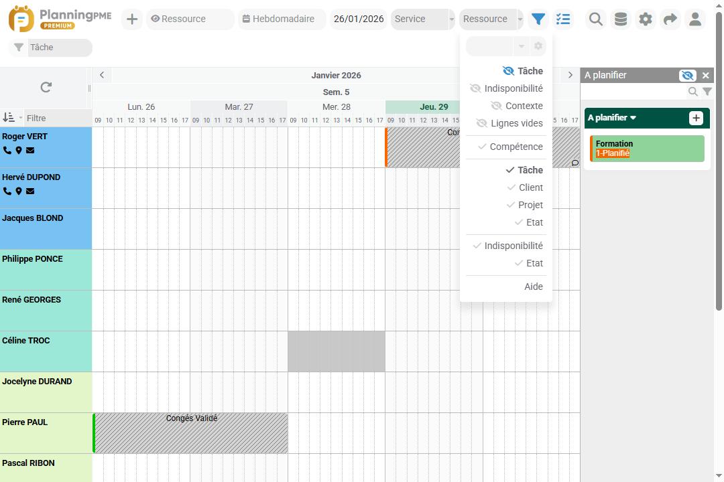
Task: Open the database data icon
Action: point(621,19)
